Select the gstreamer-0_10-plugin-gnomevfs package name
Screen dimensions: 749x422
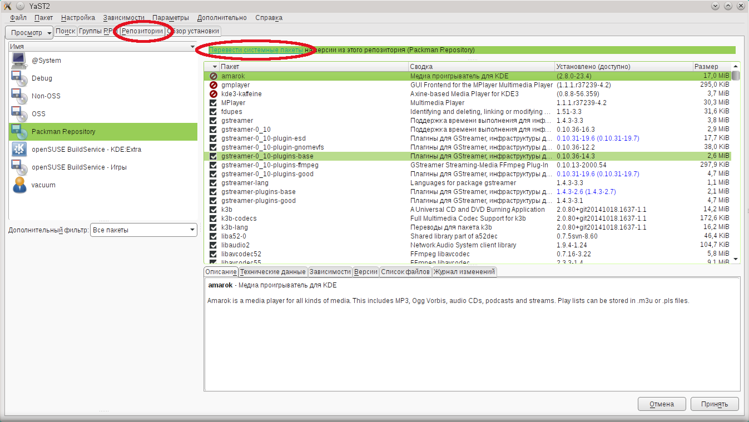click(x=272, y=147)
